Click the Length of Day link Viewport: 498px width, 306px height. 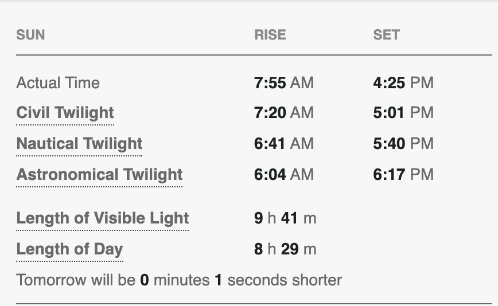click(69, 249)
